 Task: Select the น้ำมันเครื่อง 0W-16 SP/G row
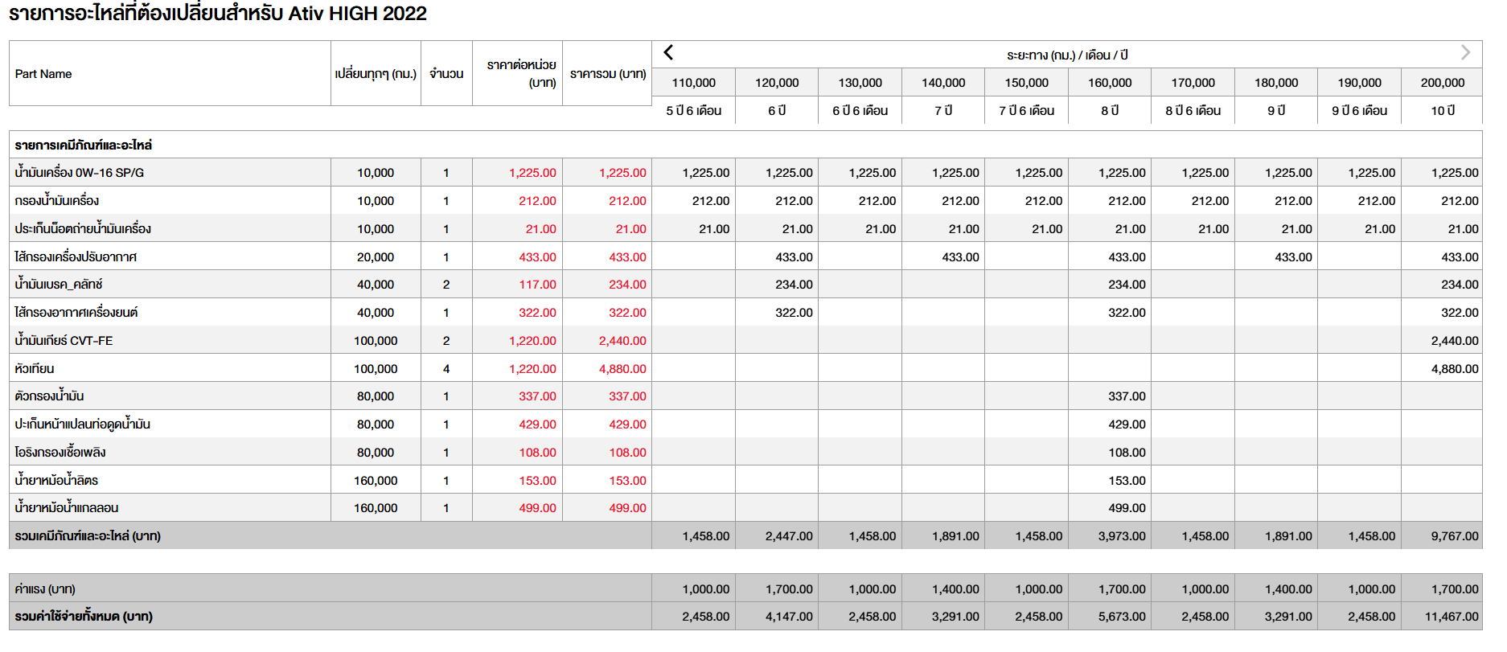coord(80,173)
